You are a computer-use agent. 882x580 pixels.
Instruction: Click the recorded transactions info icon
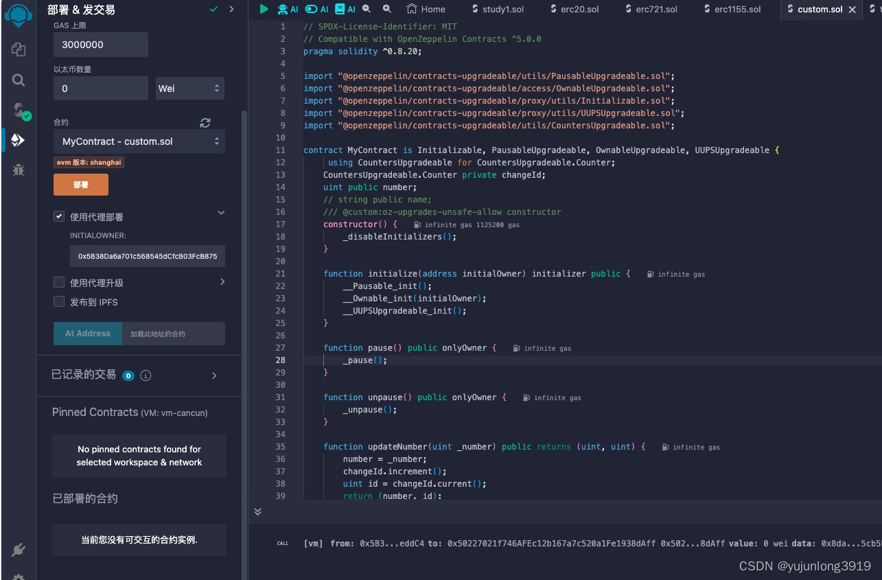(146, 375)
